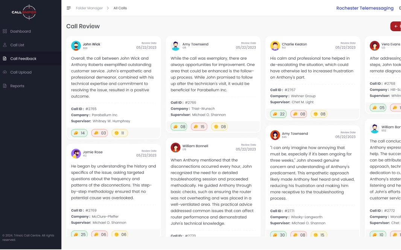This screenshot has height=250, width=401.
Task: Click the Call Upload cloud icon
Action: pyautogui.click(x=5, y=72)
